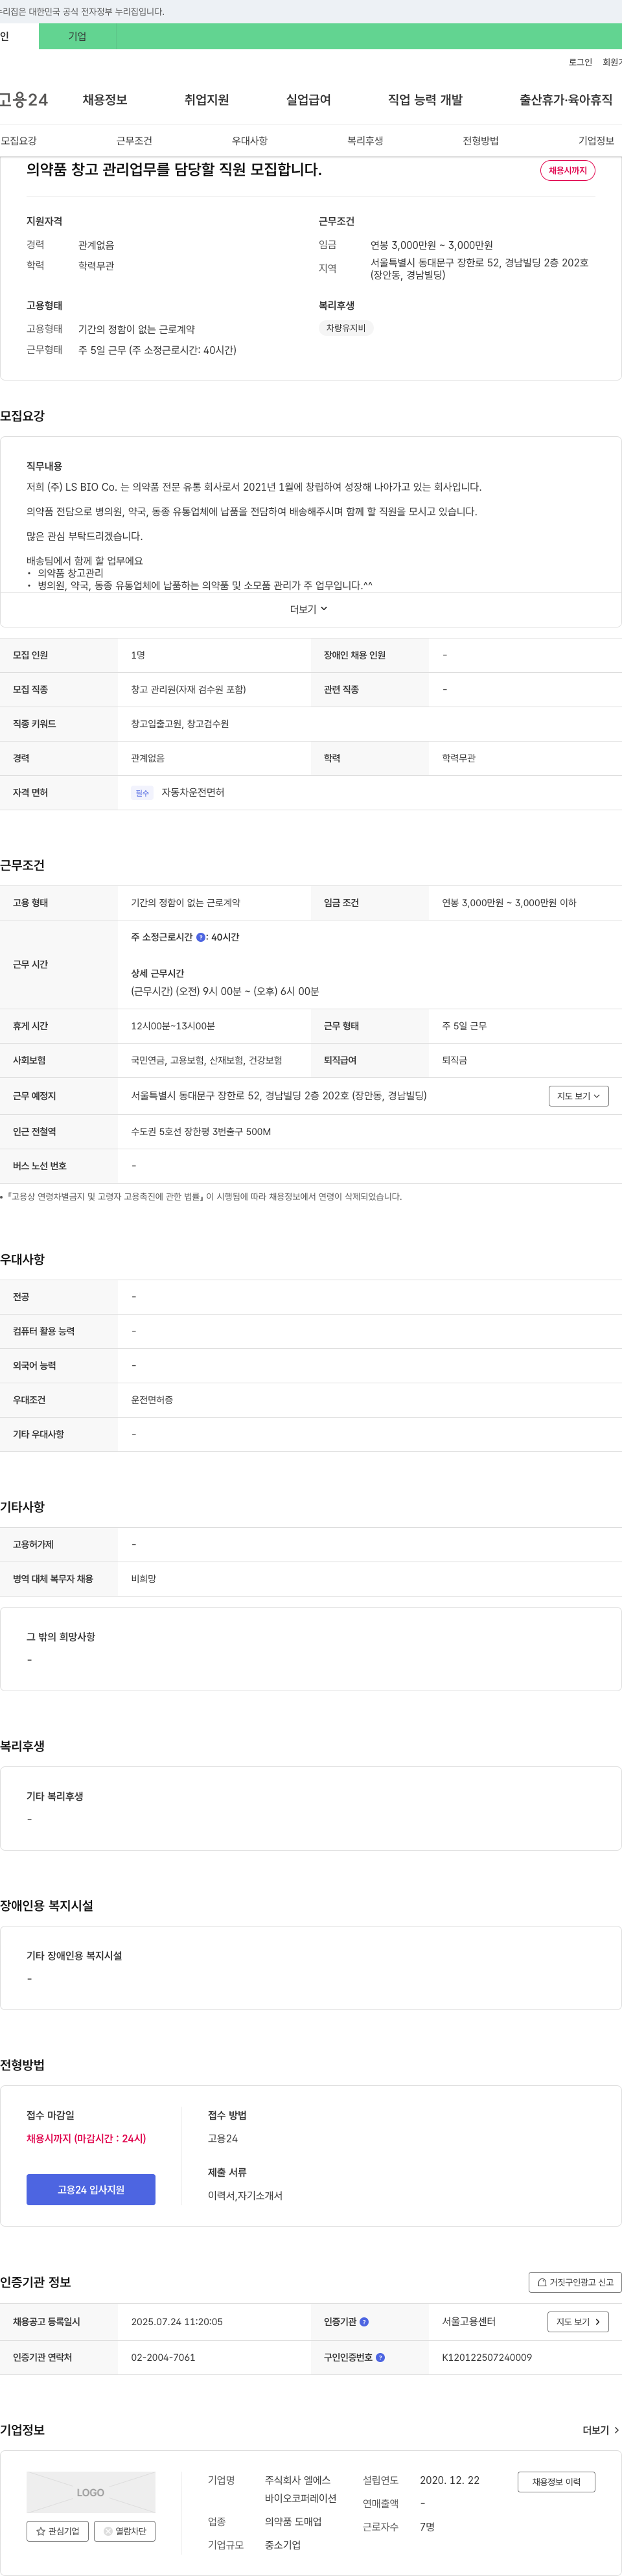
Task: Click founding date 2020. 12. 22
Action: [x=449, y=2480]
